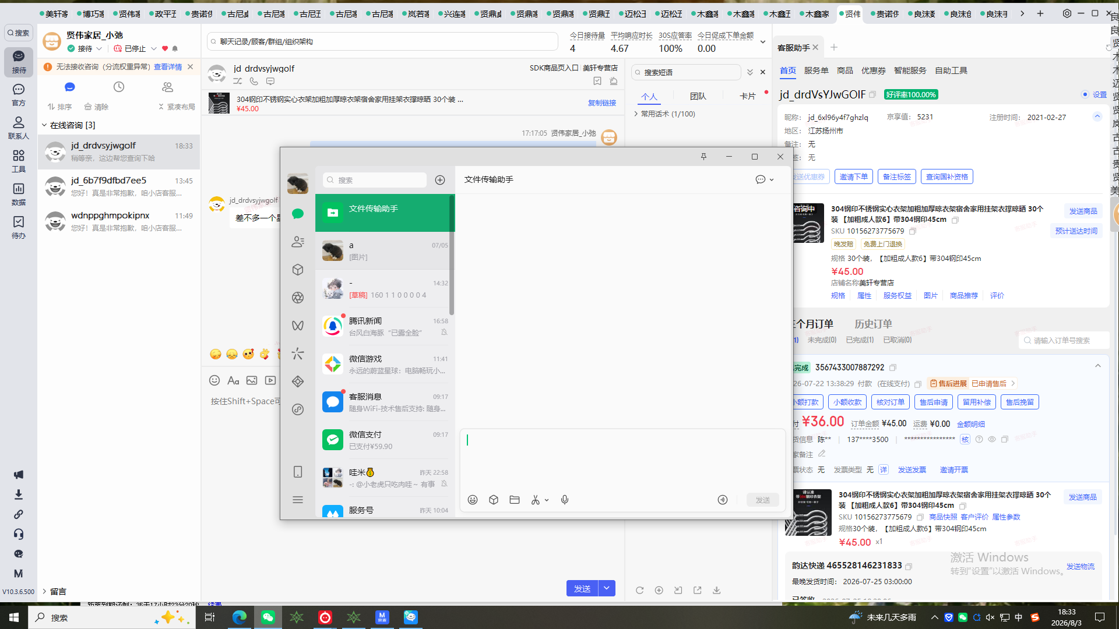Click 查看详情 link in the warning banner
This screenshot has width=1119, height=629.
click(x=167, y=67)
